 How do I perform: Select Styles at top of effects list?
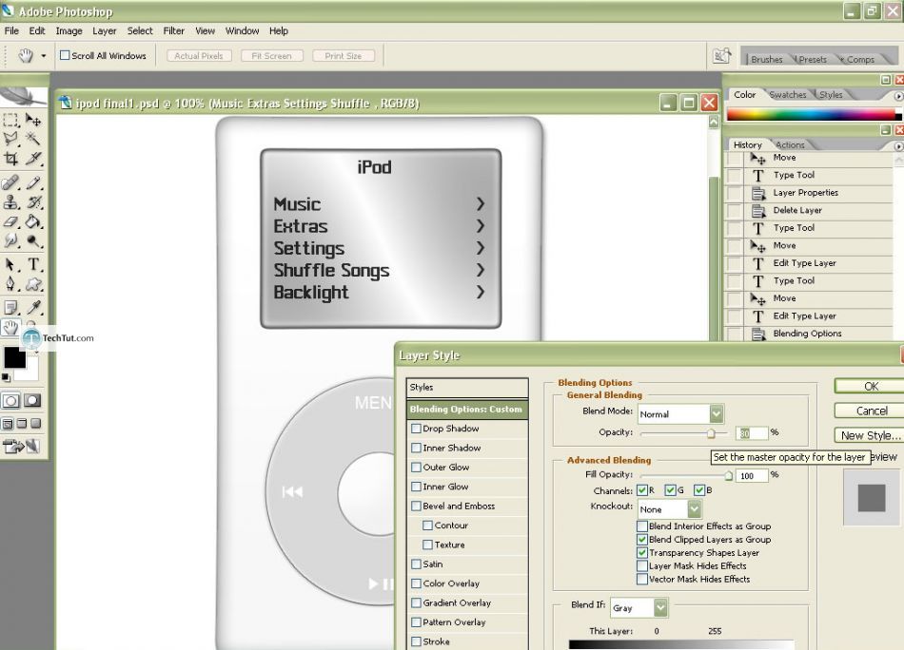pyautogui.click(x=467, y=388)
